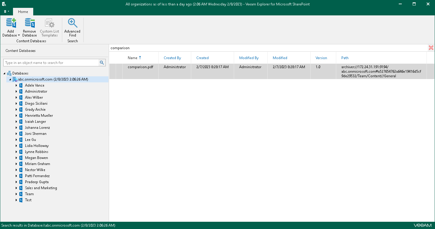Select the Test site in tree
The height and width of the screenshot is (229, 435).
pyautogui.click(x=28, y=200)
